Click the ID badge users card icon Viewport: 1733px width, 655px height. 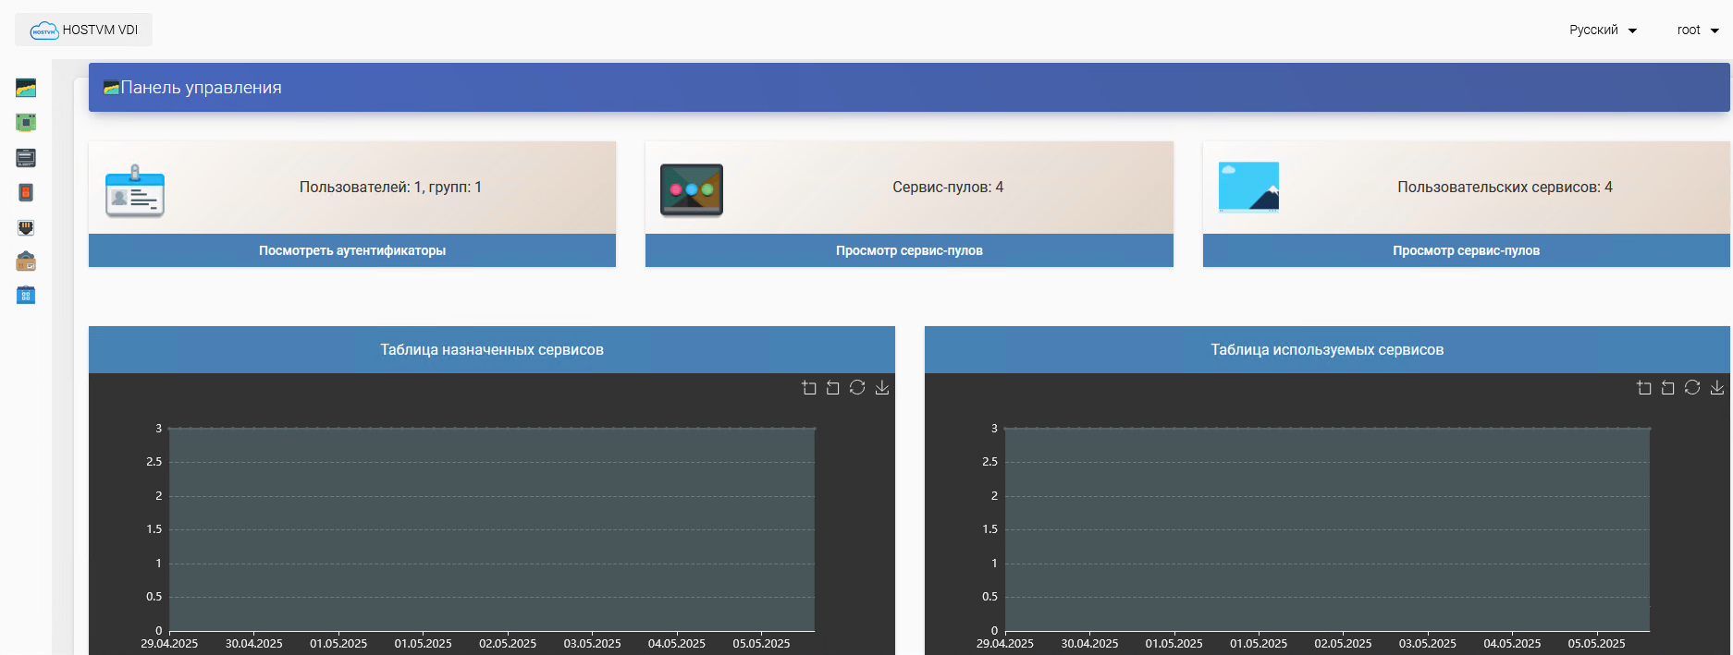click(x=135, y=191)
